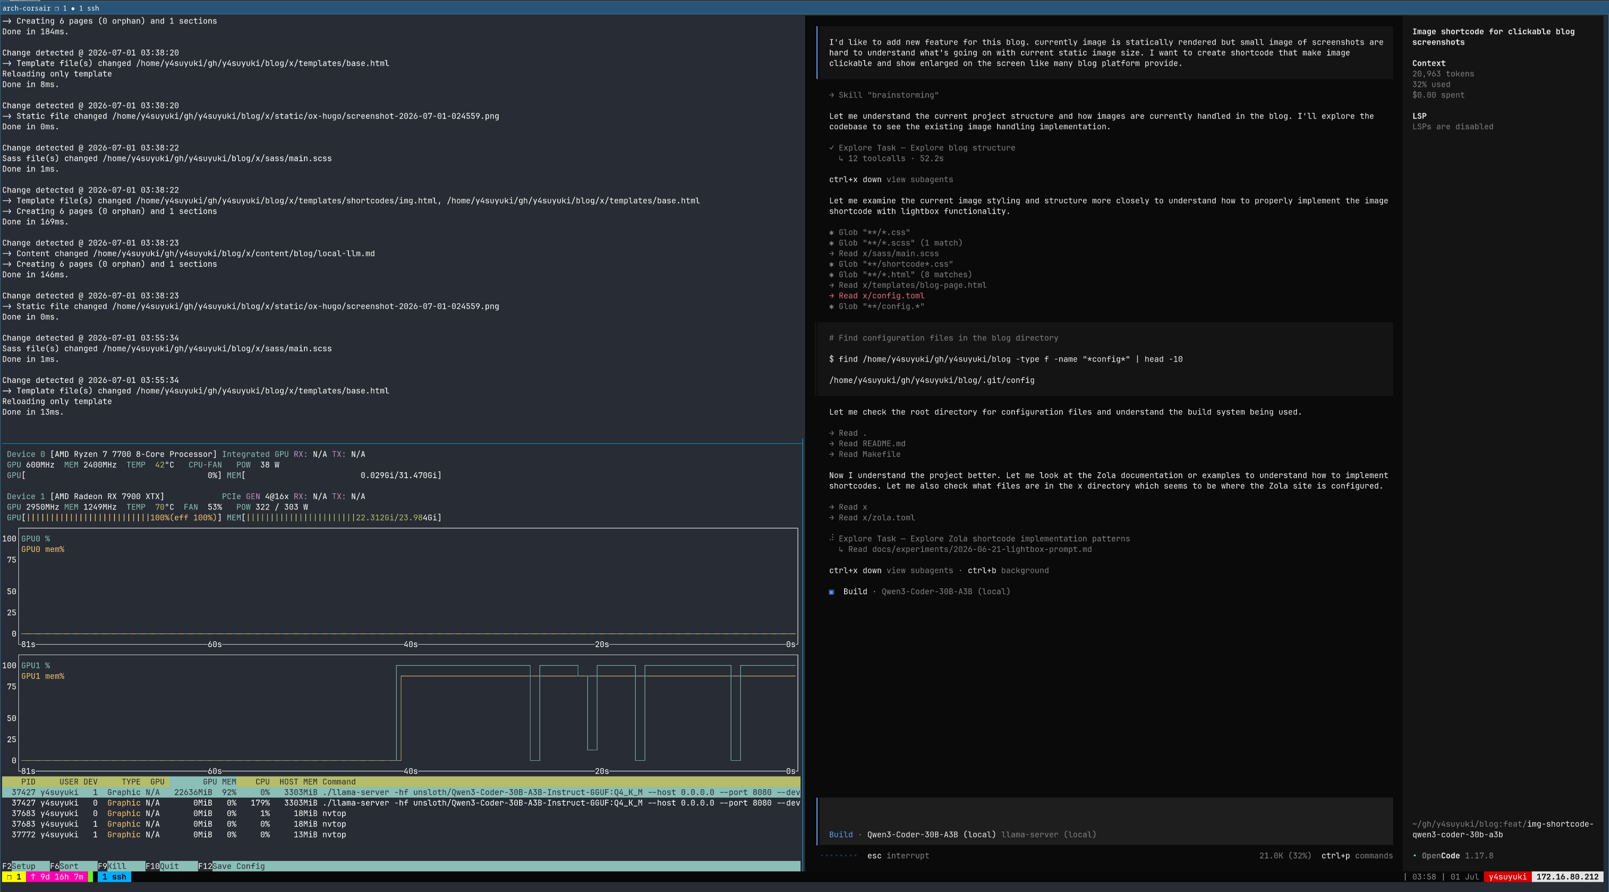
Task: Select the "1 ssh" window tab in the bottom status bar
Action: 114,877
